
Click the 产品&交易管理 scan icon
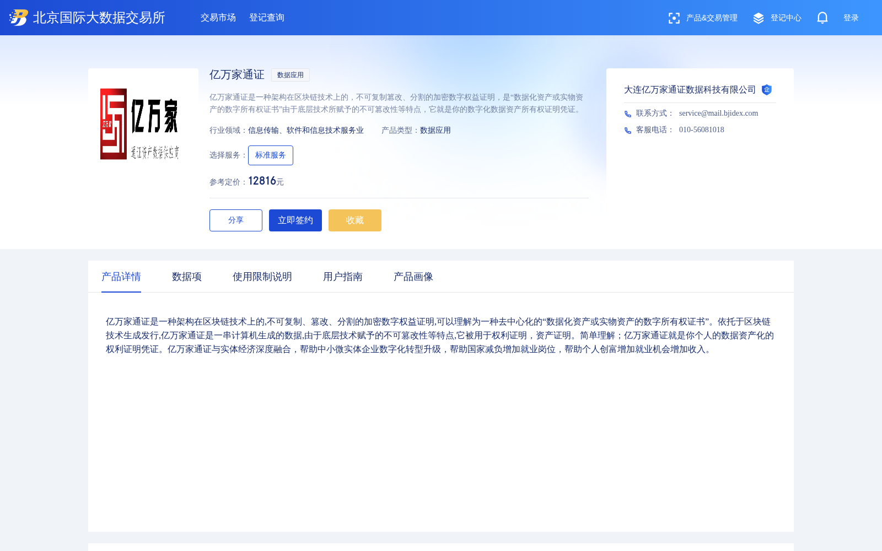coord(674,18)
